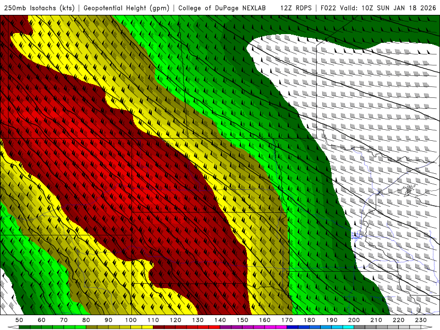Viewport: 440px width, 330px height.
Task: Click the 150 label on color scale
Action: tap(243, 320)
